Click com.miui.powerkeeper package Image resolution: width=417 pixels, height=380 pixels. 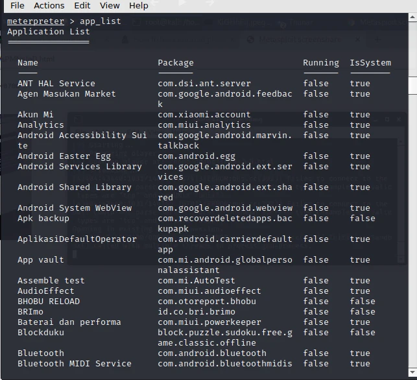coord(209,322)
